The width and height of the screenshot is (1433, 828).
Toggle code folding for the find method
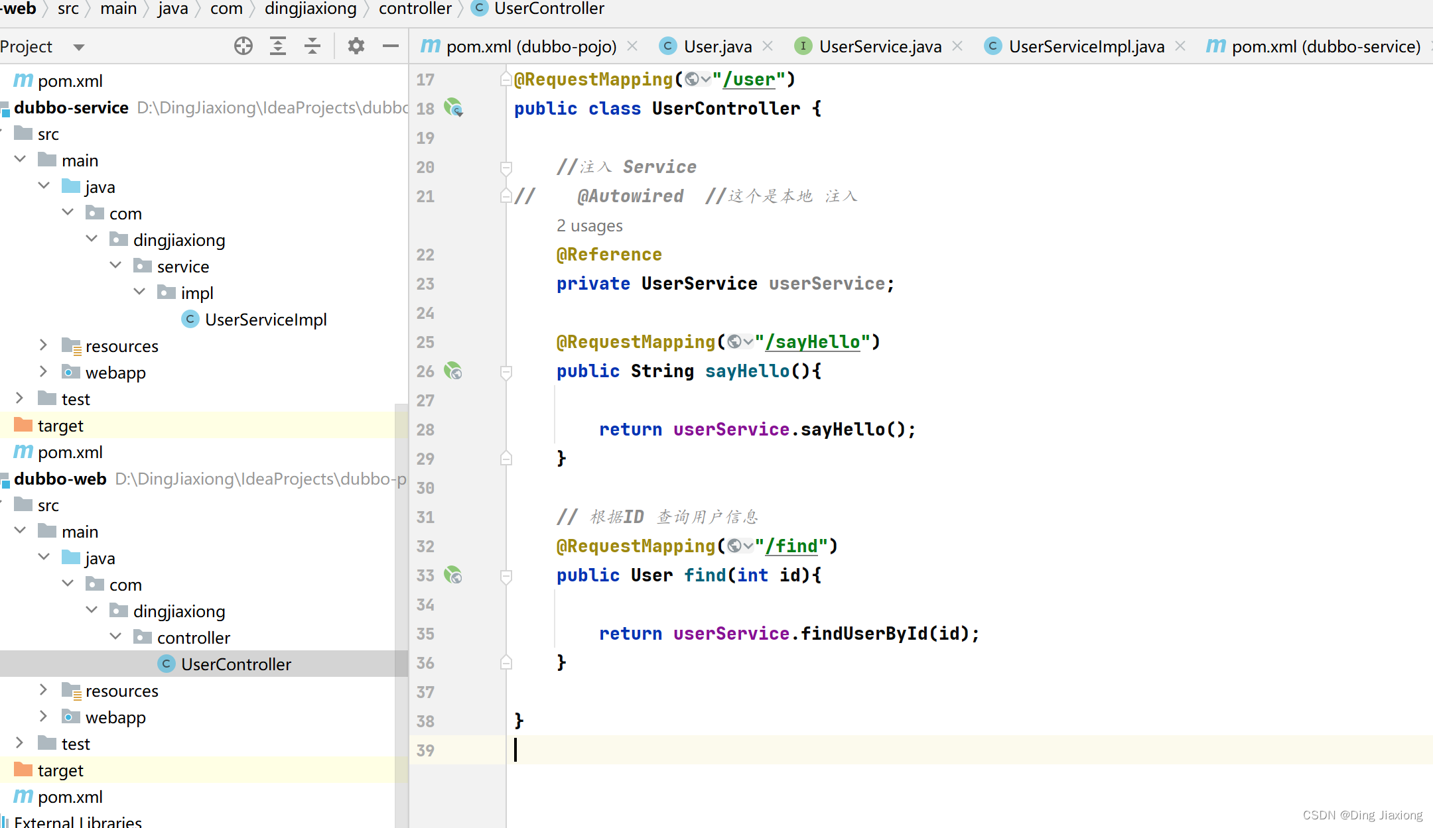pyautogui.click(x=506, y=576)
